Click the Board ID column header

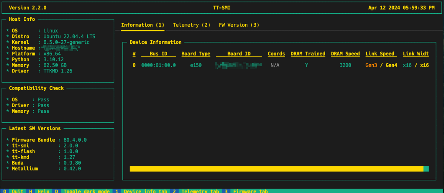pos(239,54)
